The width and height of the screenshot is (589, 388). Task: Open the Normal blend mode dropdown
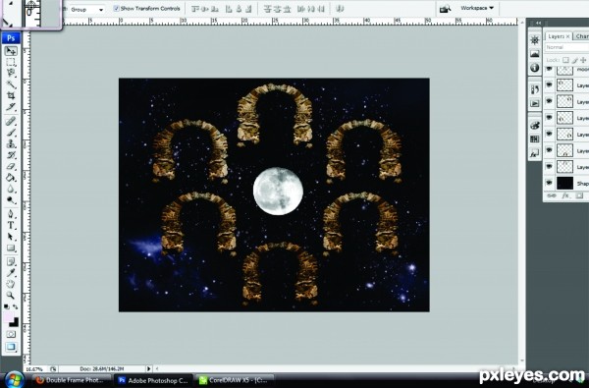coord(566,47)
